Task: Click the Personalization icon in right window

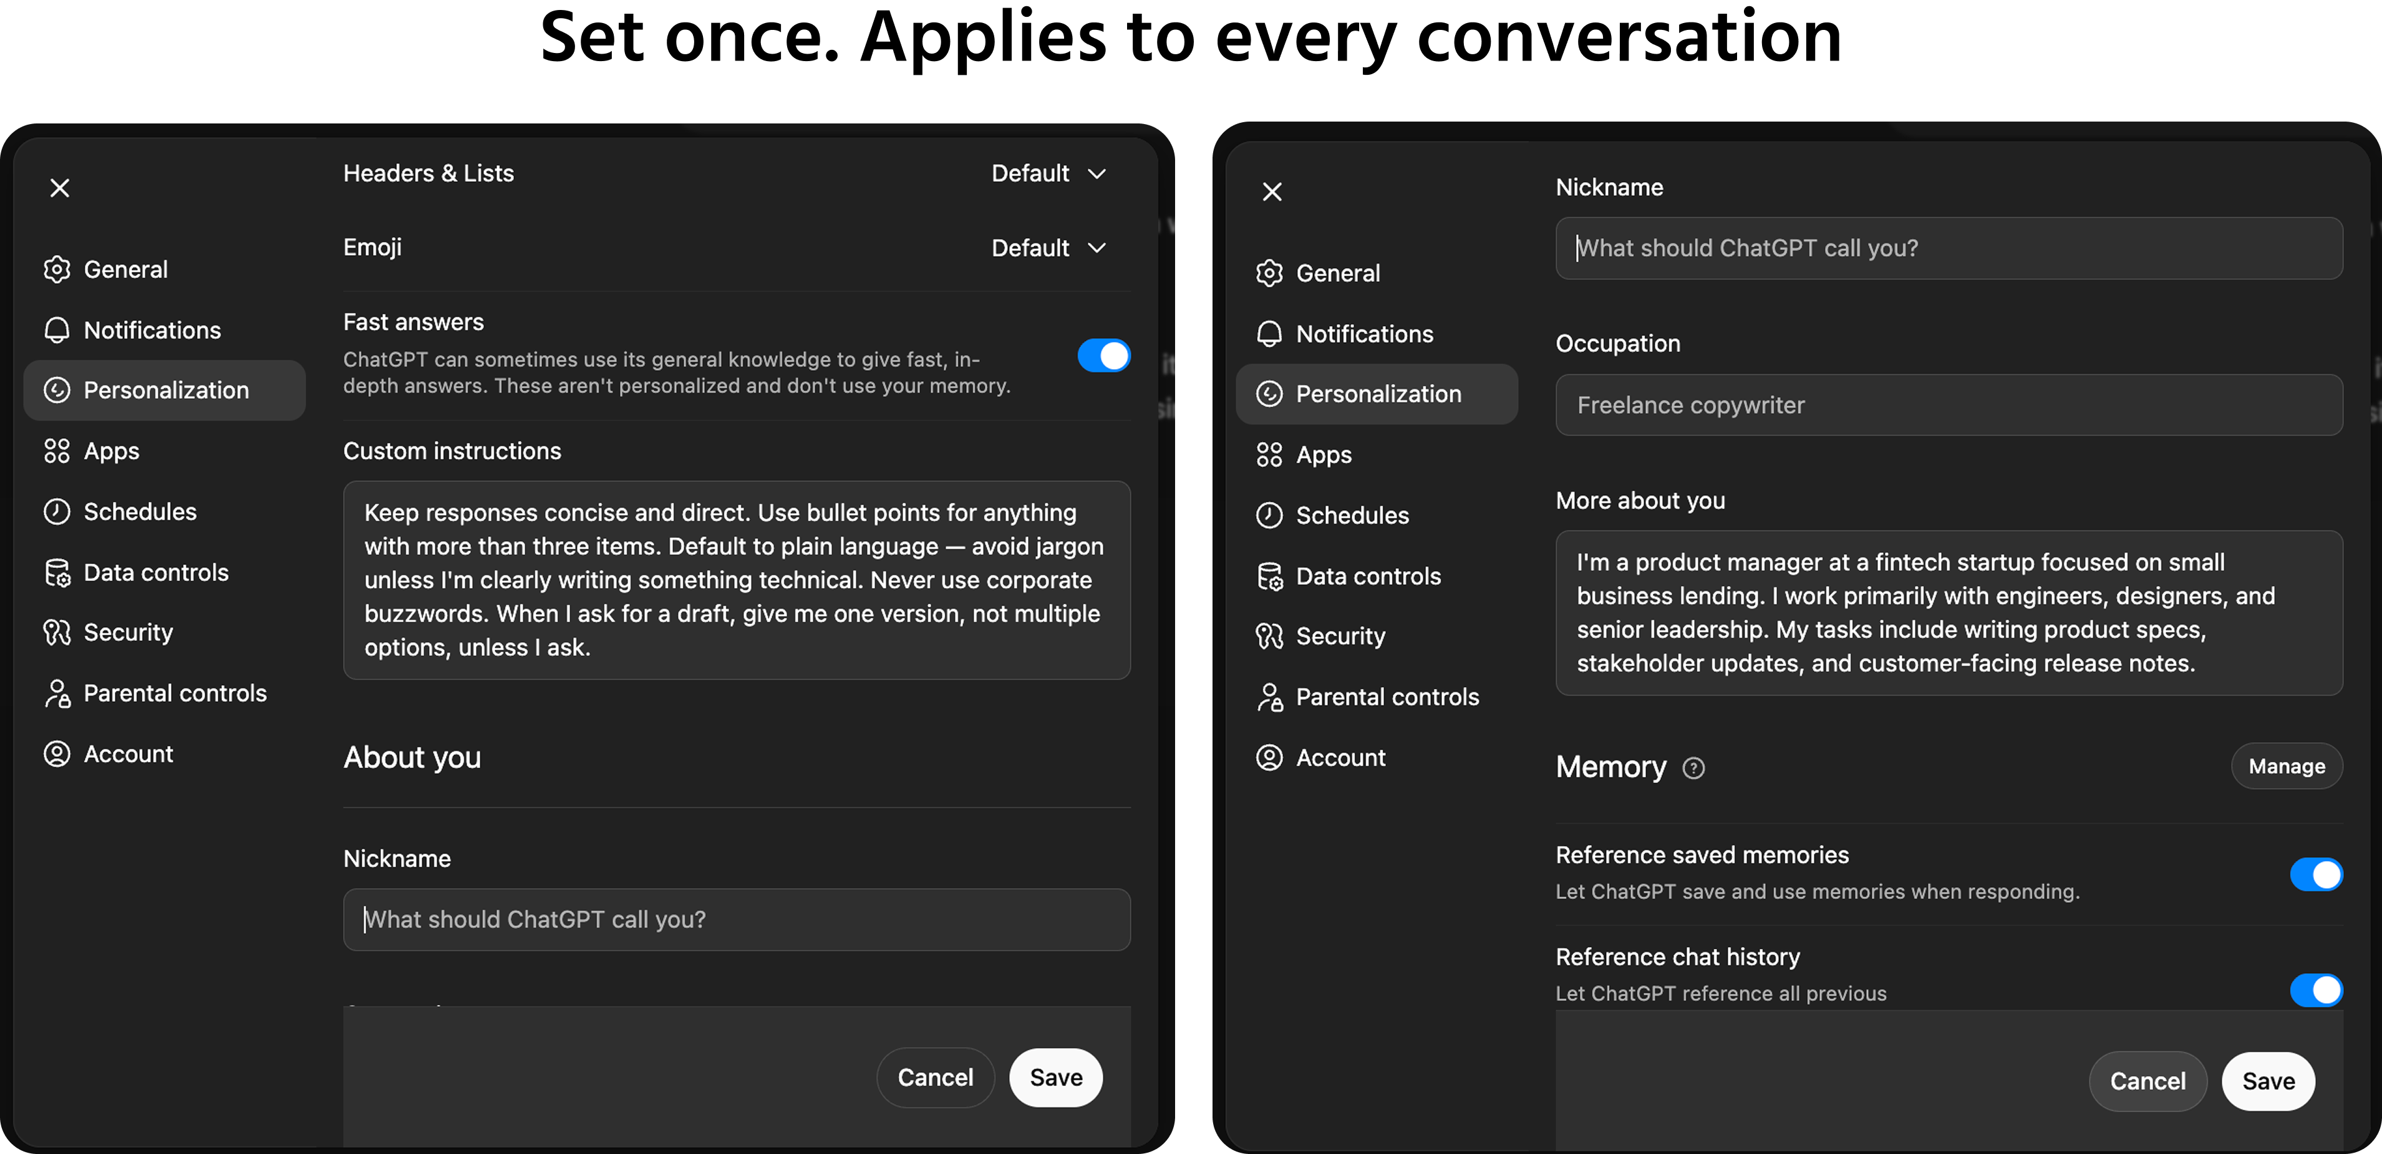Action: coord(1270,395)
